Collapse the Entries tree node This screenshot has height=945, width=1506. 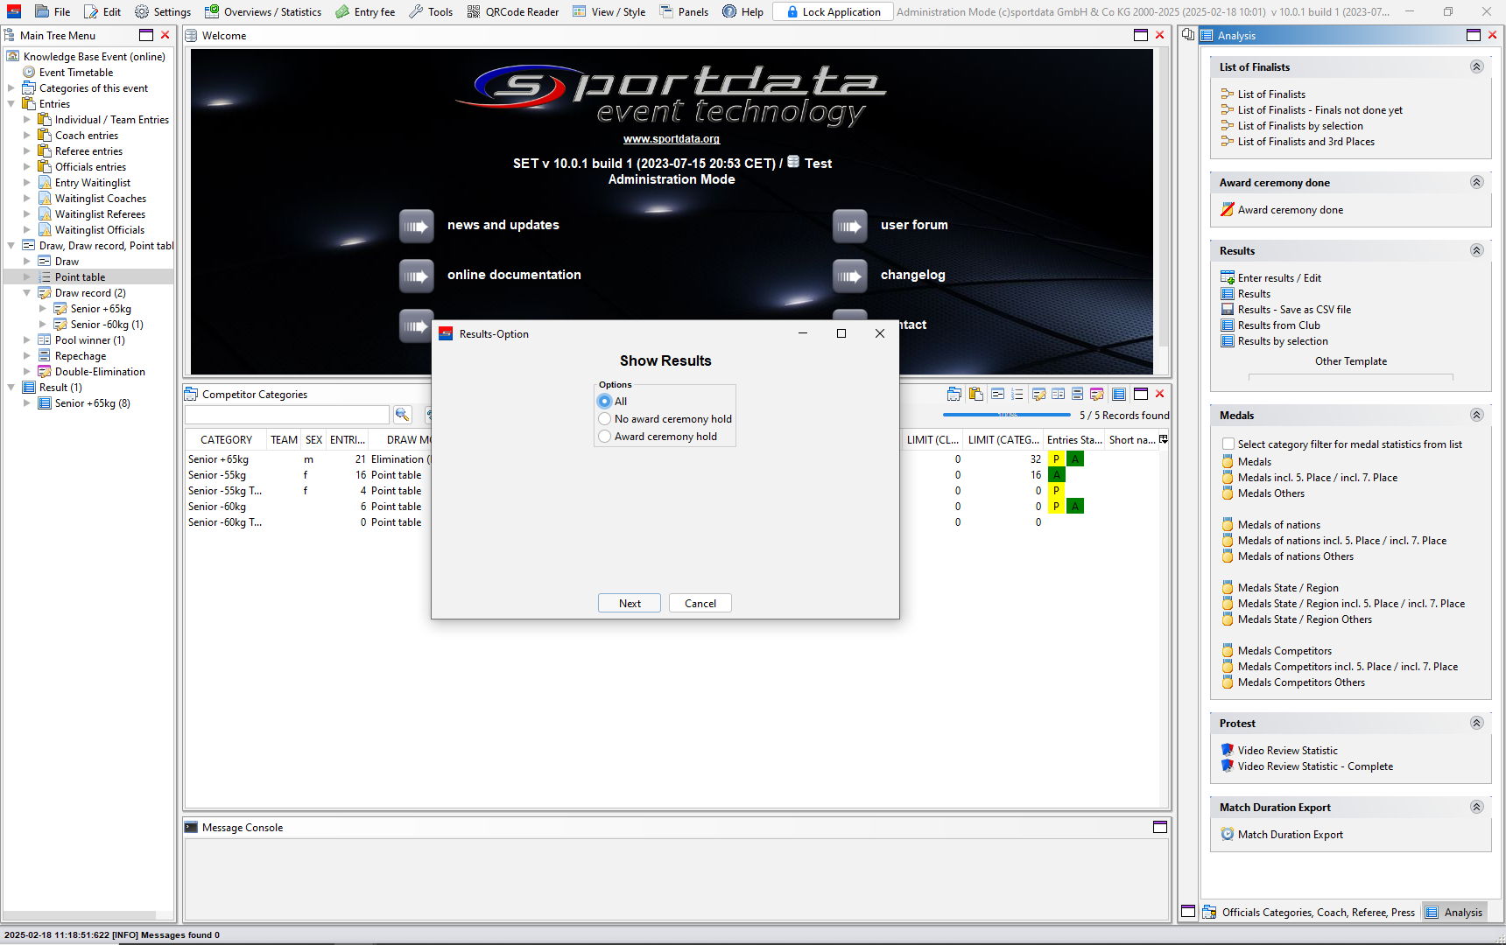coord(11,104)
